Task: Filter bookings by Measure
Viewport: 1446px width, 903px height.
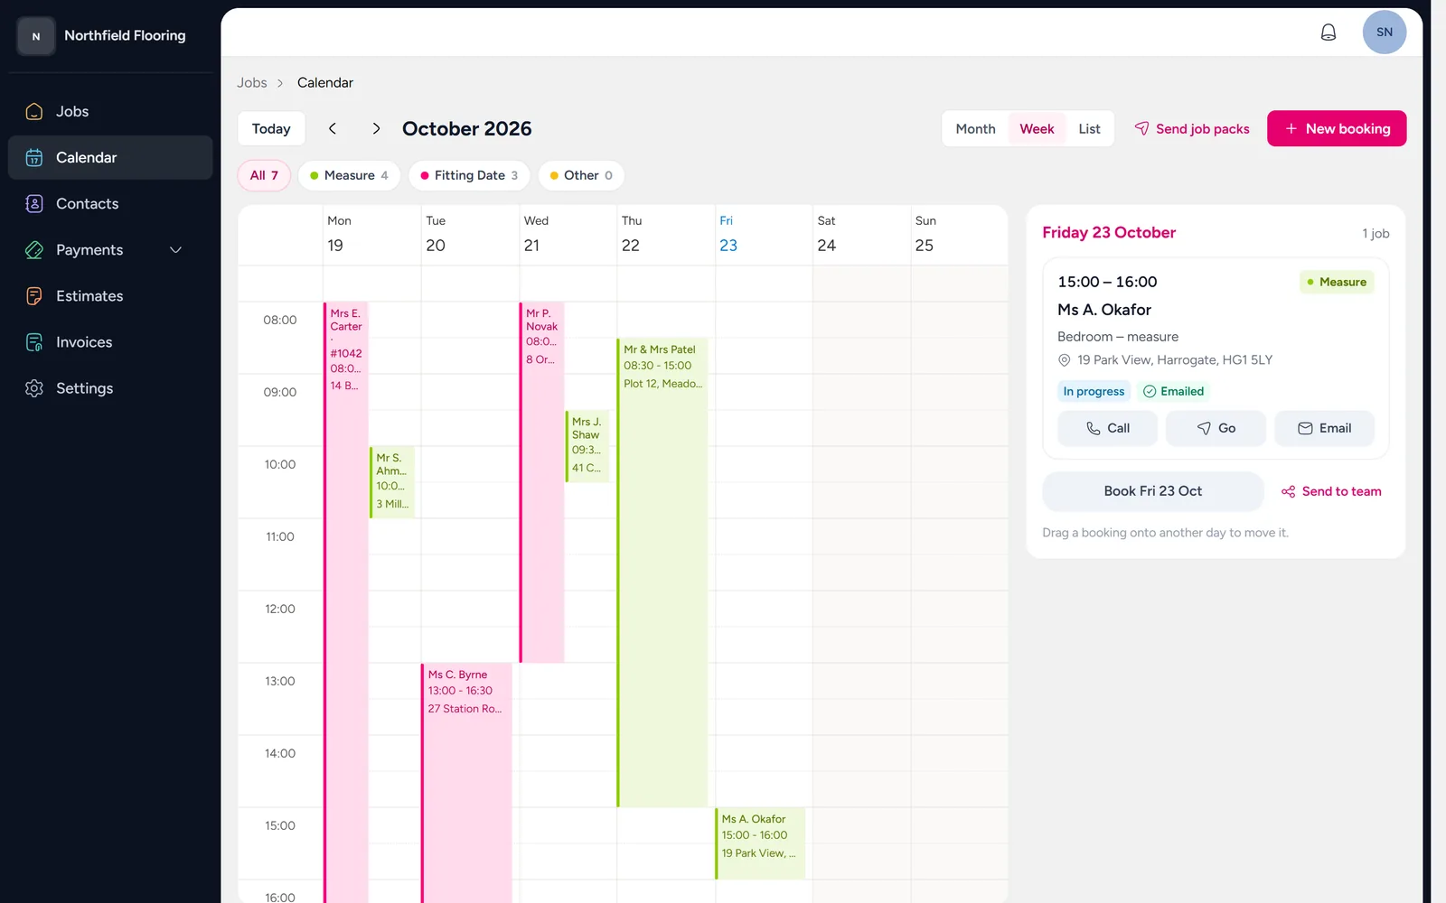Action: [x=349, y=175]
